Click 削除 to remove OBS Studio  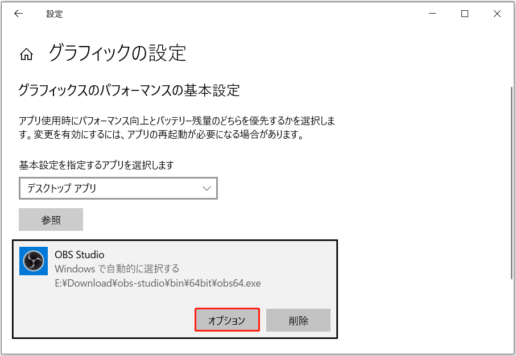tap(298, 320)
